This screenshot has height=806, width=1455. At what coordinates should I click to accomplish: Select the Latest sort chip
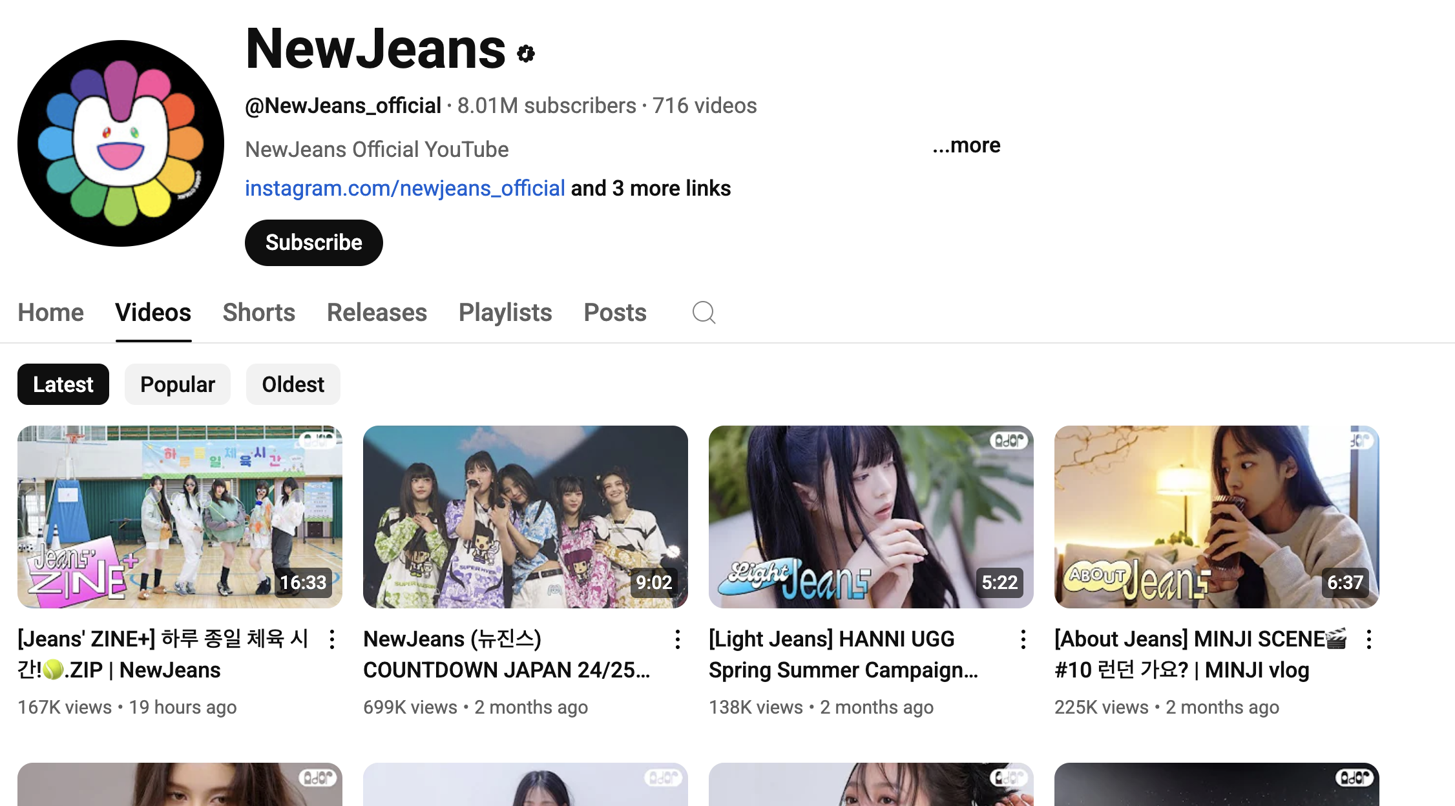63,384
